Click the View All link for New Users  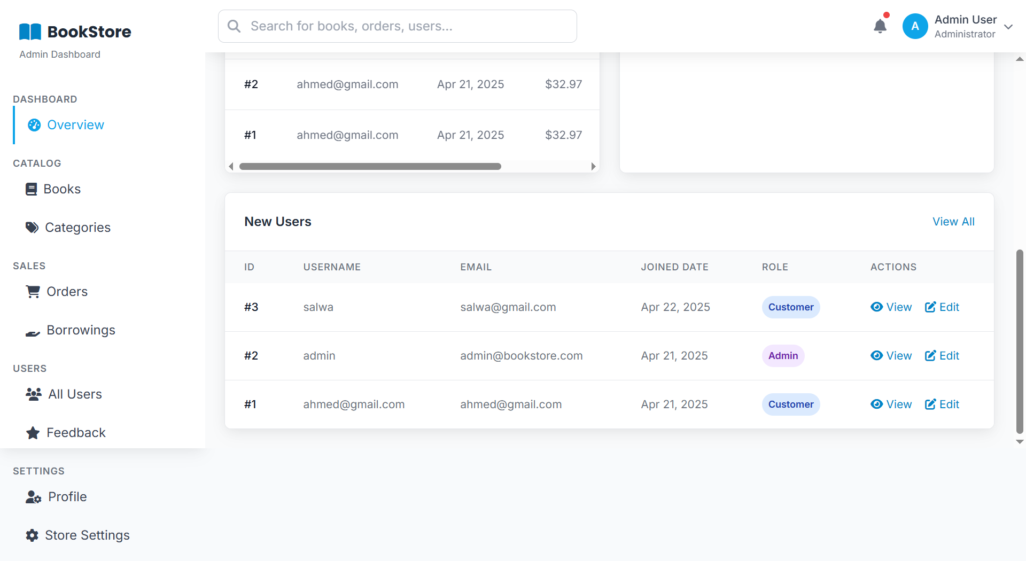click(x=954, y=221)
